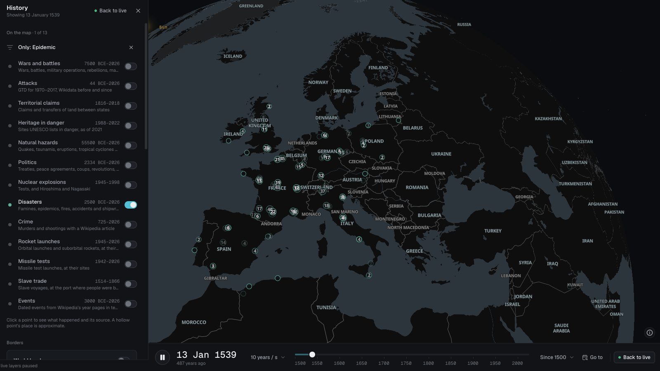This screenshot has height=371, width=660.
Task: Click cluster marker 19 in France
Action: (x=278, y=183)
